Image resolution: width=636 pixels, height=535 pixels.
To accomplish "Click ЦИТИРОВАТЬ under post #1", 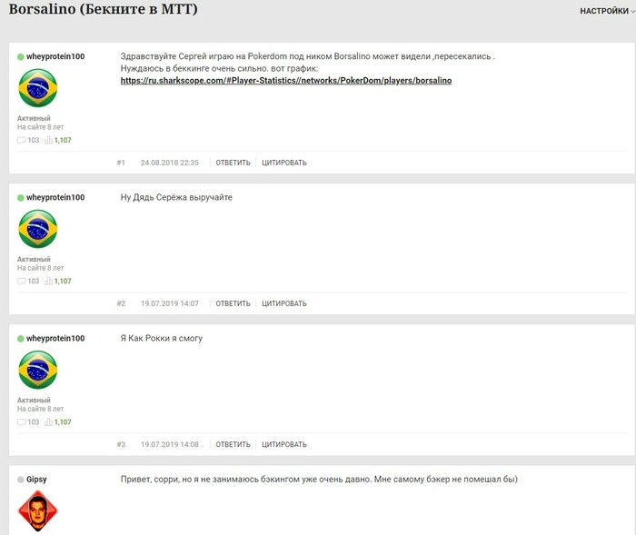I will point(283,163).
